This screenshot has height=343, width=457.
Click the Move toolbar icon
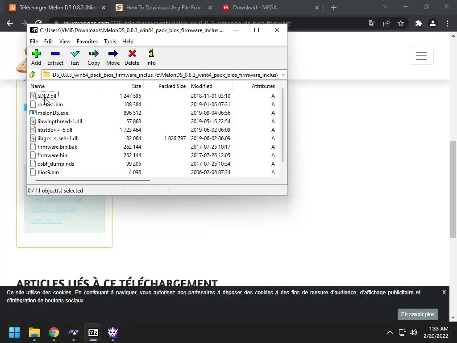(113, 57)
